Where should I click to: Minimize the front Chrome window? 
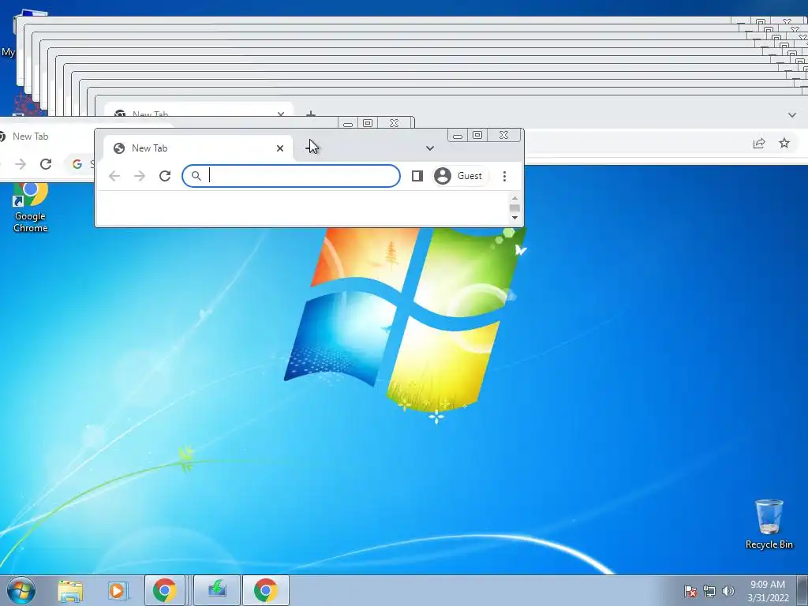458,136
